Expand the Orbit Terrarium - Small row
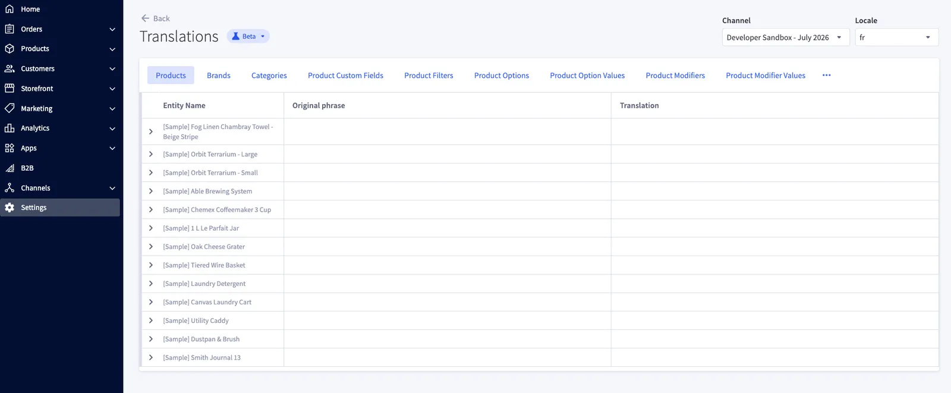 click(x=151, y=172)
